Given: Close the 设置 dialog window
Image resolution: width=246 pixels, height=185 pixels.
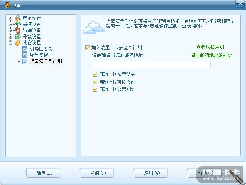Looking at the screenshot, I should tap(240, 4).
